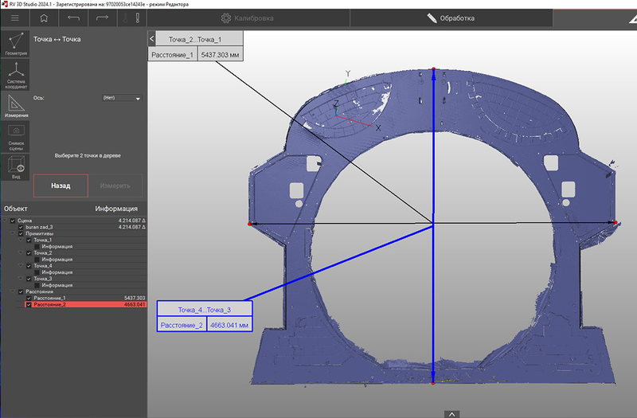The image size is (637, 418).
Task: Click the redo right arrow icon
Action: (x=102, y=18)
